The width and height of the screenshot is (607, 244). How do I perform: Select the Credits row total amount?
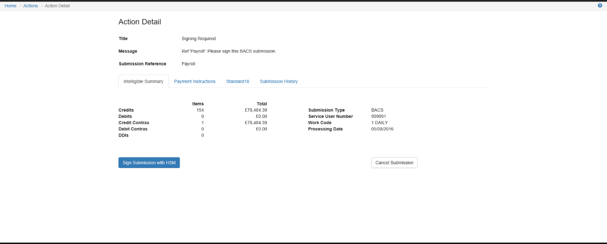point(256,110)
